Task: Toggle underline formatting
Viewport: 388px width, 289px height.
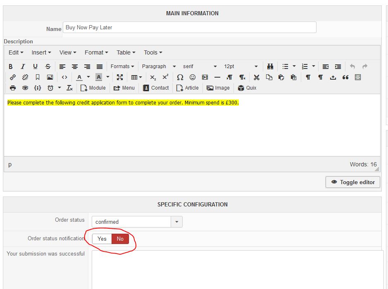Action: coord(36,66)
